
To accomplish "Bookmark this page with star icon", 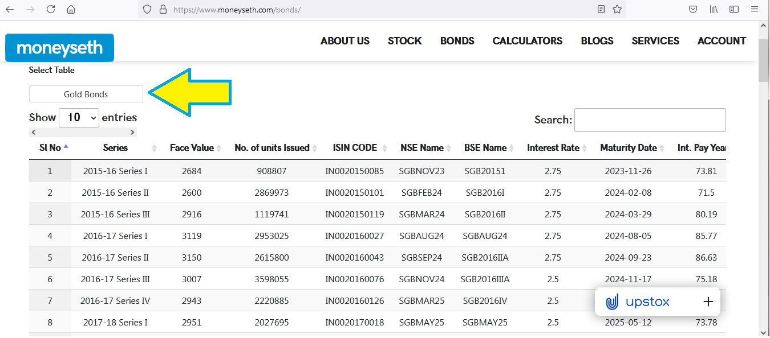I will (x=617, y=9).
